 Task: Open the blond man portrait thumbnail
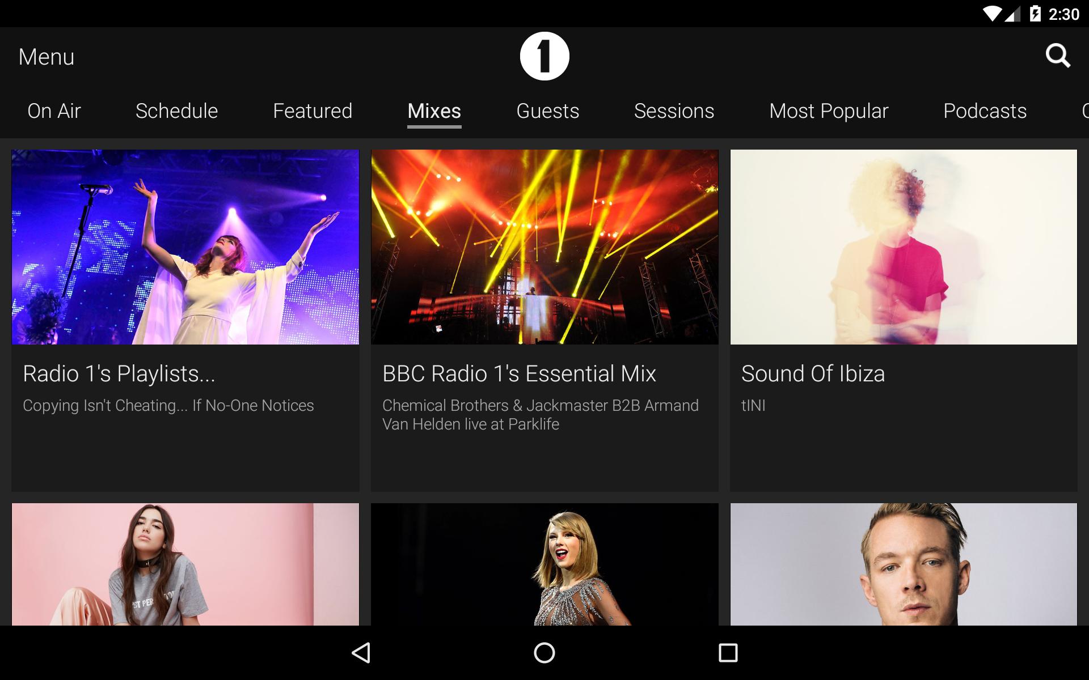904,564
